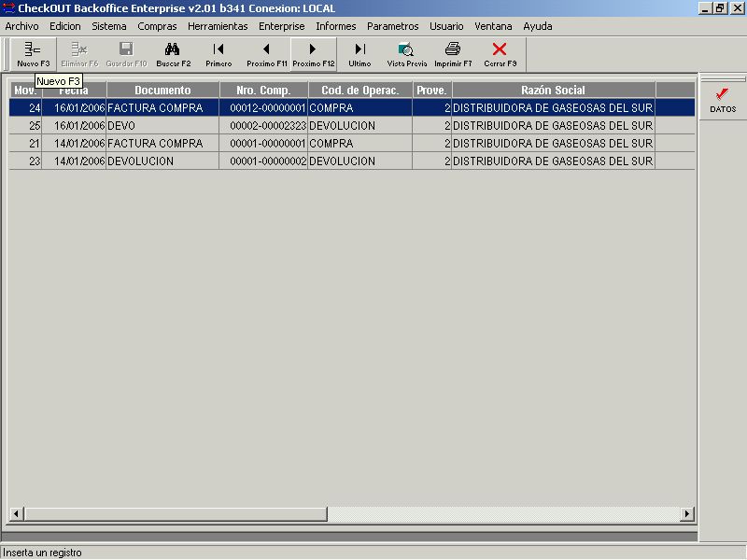The image size is (747, 560).
Task: Select movement number 25 cell
Action: (x=26, y=126)
